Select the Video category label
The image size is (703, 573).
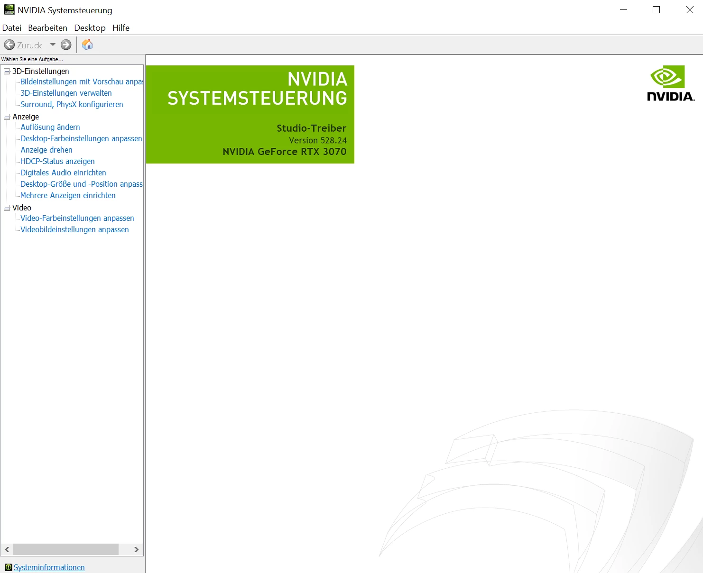pyautogui.click(x=22, y=208)
